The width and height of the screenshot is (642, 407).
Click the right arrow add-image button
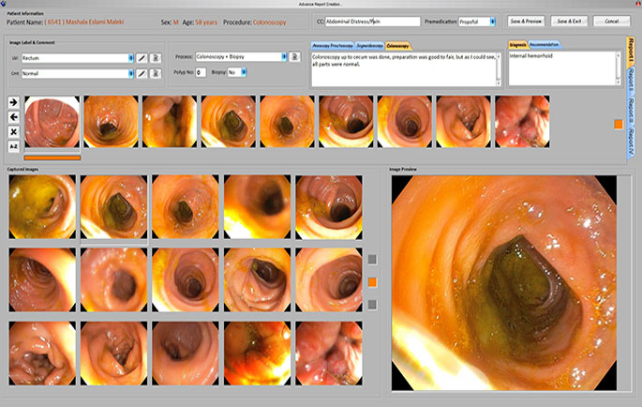click(x=13, y=101)
